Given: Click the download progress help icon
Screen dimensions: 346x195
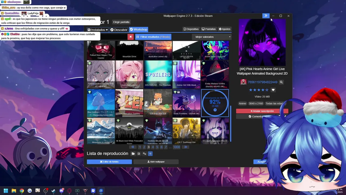Looking at the screenshot, I should click(215, 110).
